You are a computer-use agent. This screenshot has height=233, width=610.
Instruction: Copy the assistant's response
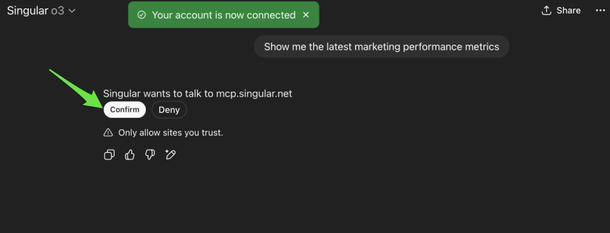pos(109,154)
